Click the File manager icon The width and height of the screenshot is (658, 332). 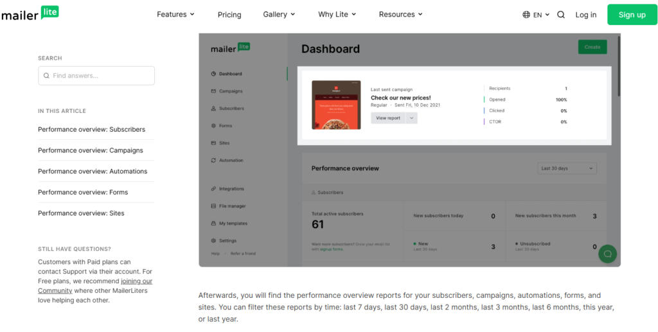tap(213, 206)
